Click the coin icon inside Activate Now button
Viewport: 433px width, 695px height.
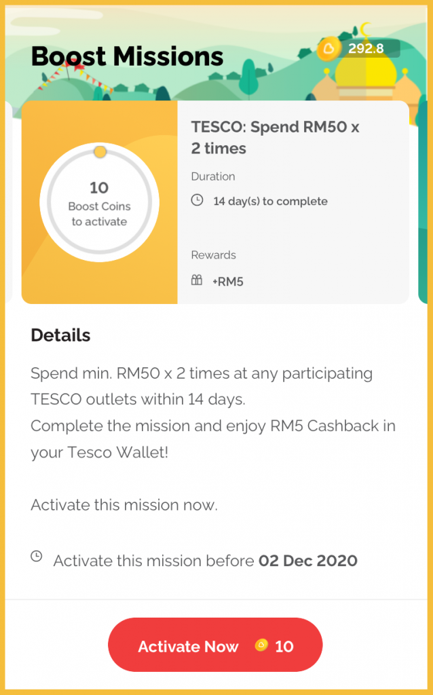pyautogui.click(x=261, y=645)
